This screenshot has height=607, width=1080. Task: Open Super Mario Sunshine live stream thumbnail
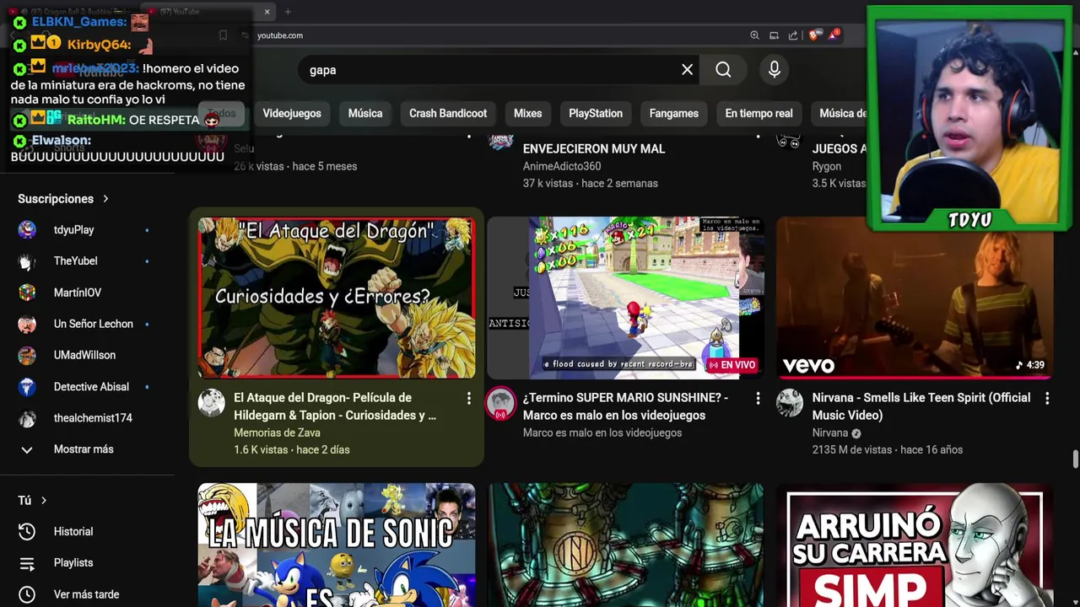point(626,298)
